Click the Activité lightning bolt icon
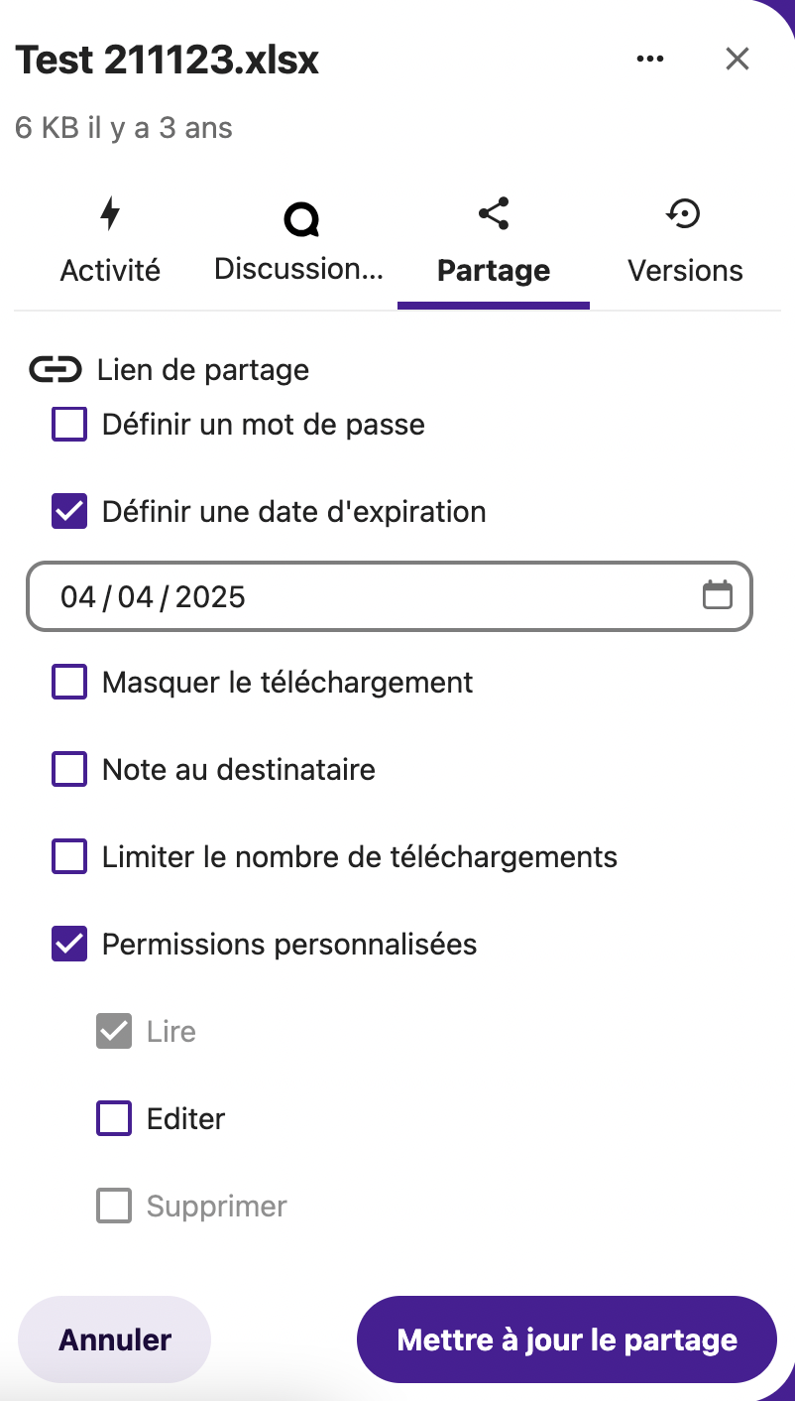The height and width of the screenshot is (1401, 795). [x=110, y=214]
